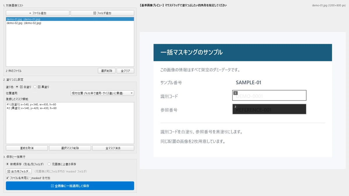Click the ファイル追加 add file button

(x=38, y=13)
